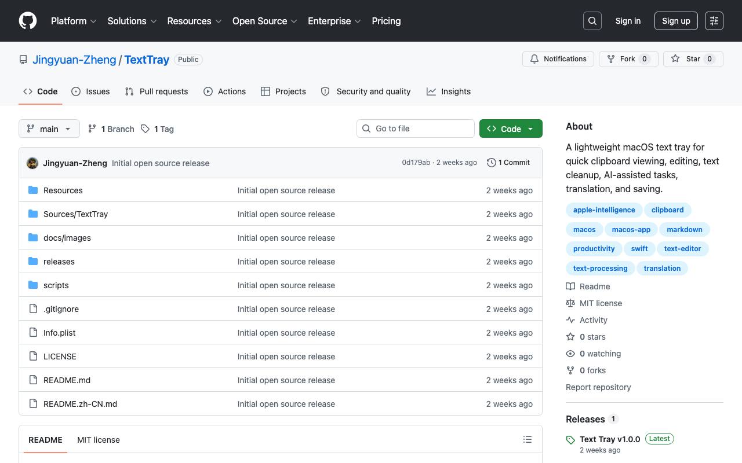
Task: Click the commit history clock icon
Action: pos(492,163)
